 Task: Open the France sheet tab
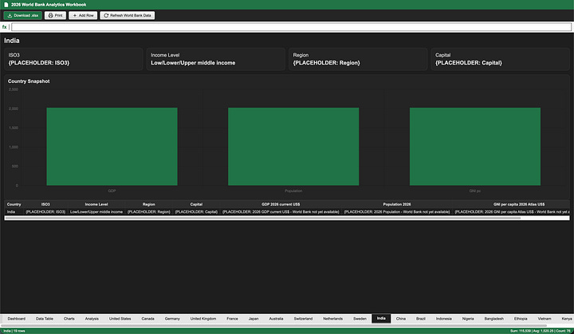[x=232, y=319]
